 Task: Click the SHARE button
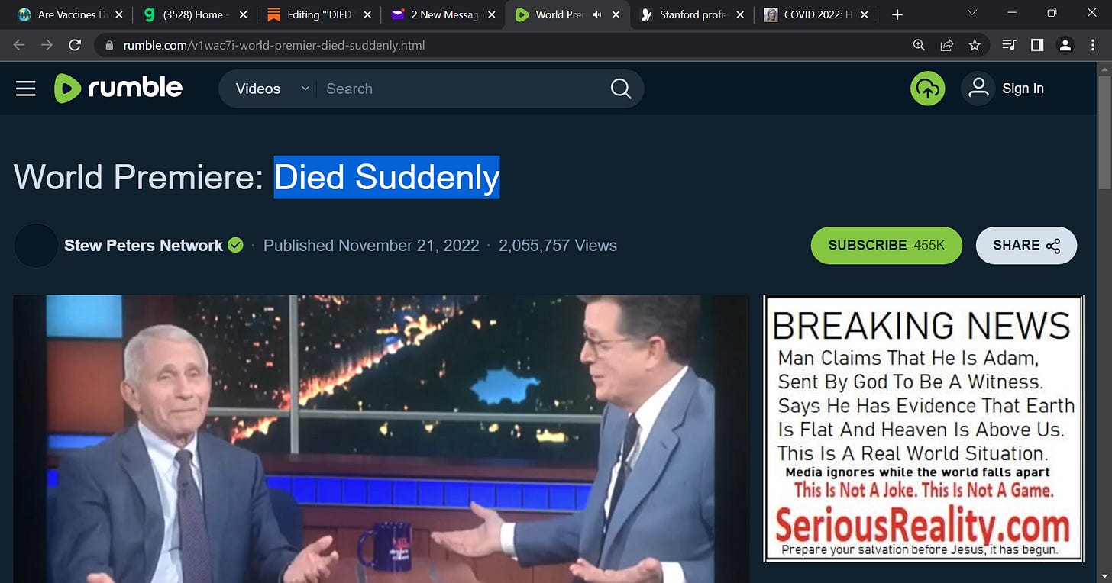tap(1026, 245)
